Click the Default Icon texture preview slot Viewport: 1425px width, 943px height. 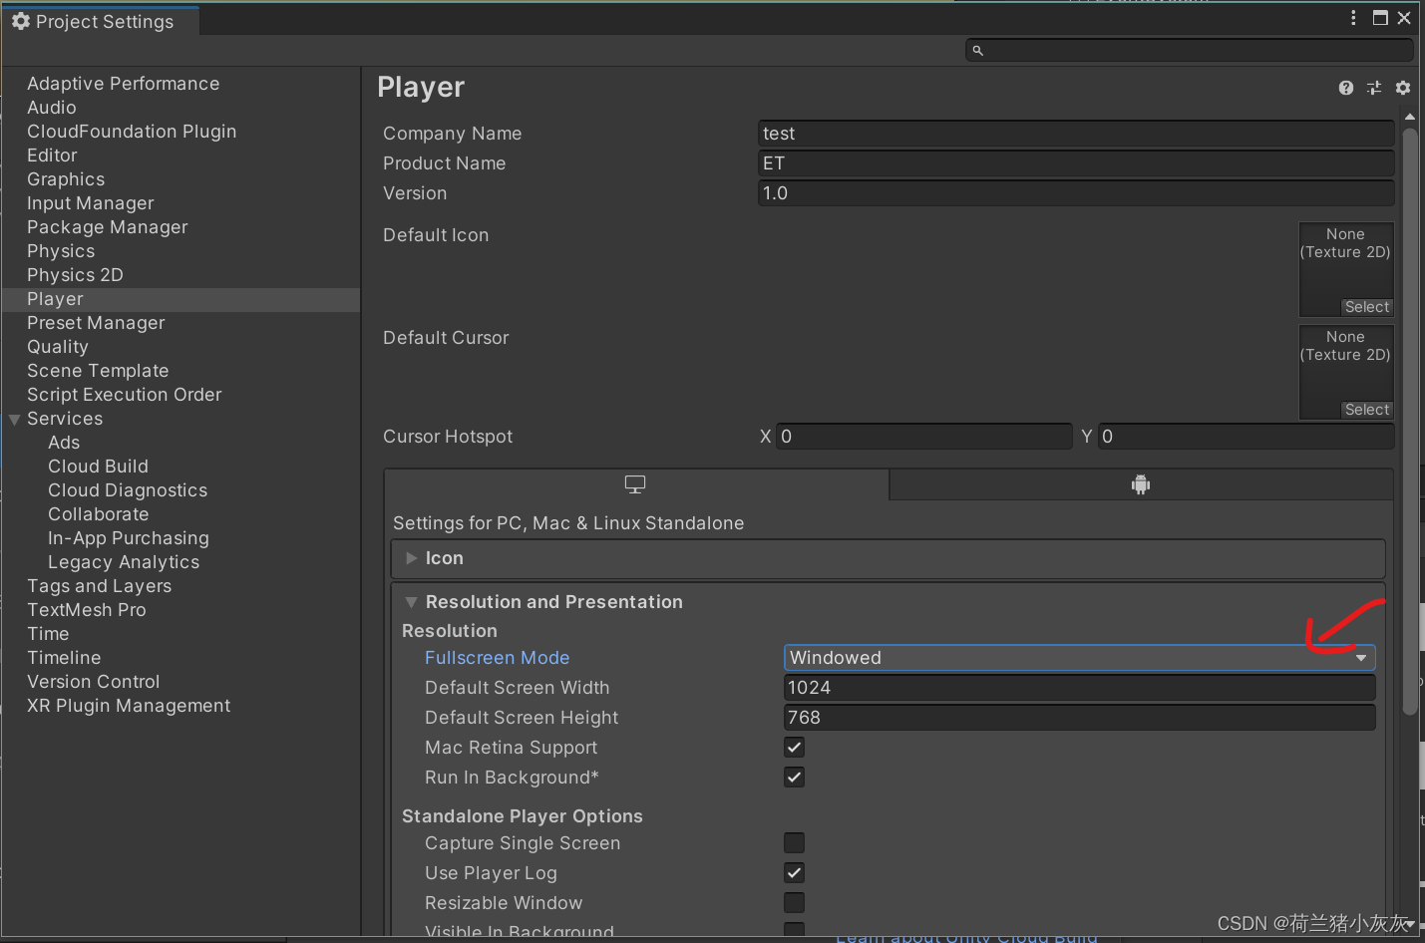pyautogui.click(x=1346, y=269)
